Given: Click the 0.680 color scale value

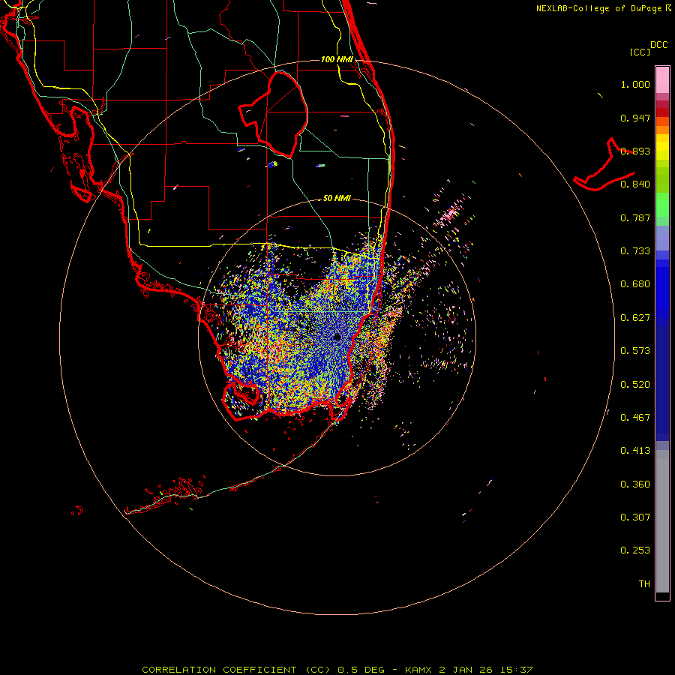Looking at the screenshot, I should (x=635, y=284).
